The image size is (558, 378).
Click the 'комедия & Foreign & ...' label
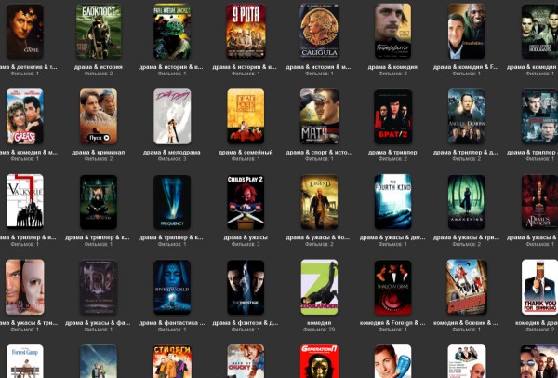pos(392,323)
